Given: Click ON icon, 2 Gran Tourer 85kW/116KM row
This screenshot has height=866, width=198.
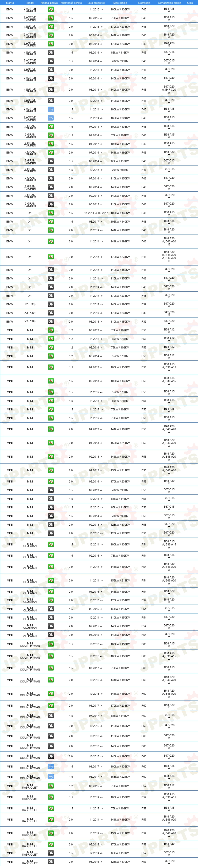Looking at the screenshot, I should [x=51, y=161].
